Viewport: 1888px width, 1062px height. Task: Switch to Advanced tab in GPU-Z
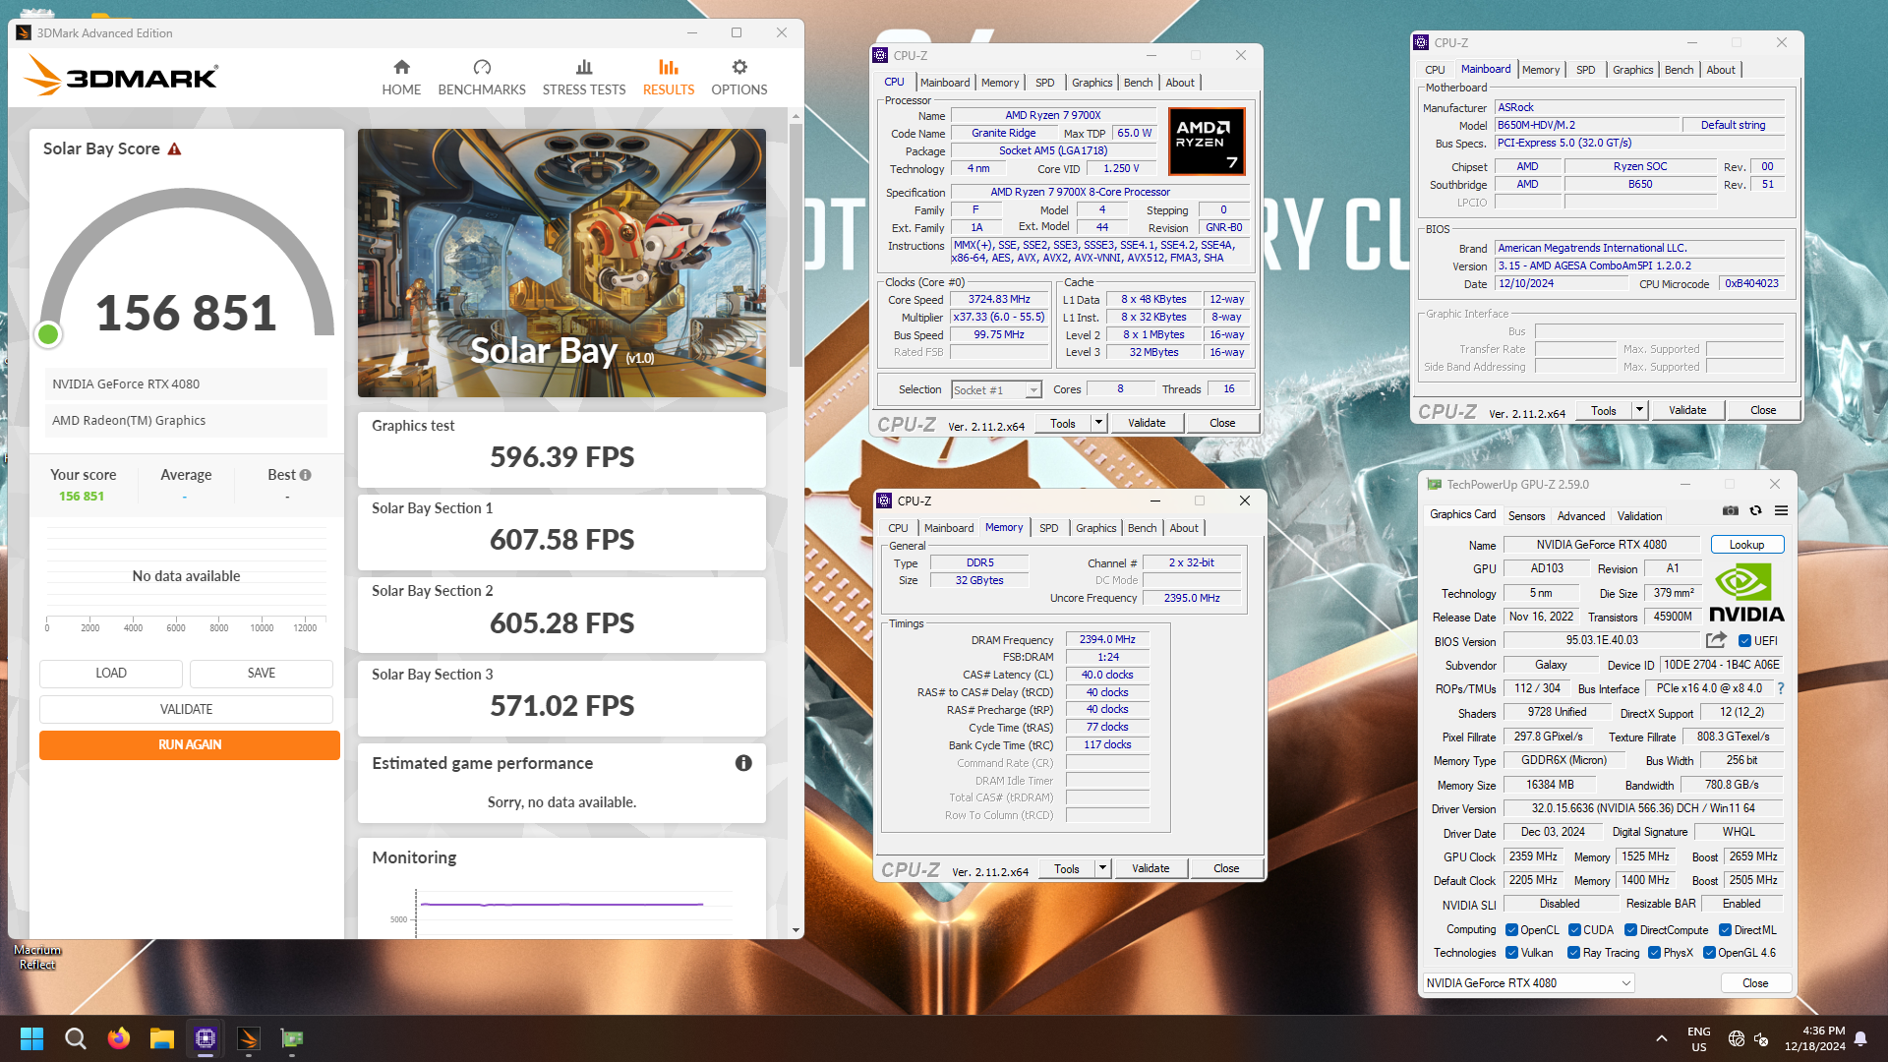(x=1580, y=516)
